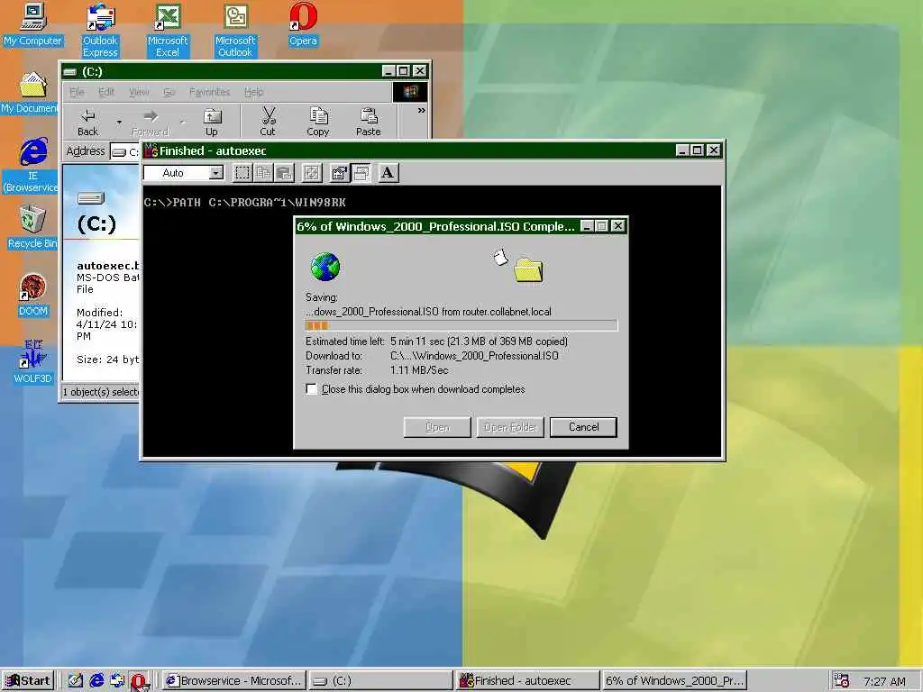
Task: Click the '1 object(s) selected' status bar text
Action: [x=101, y=392]
